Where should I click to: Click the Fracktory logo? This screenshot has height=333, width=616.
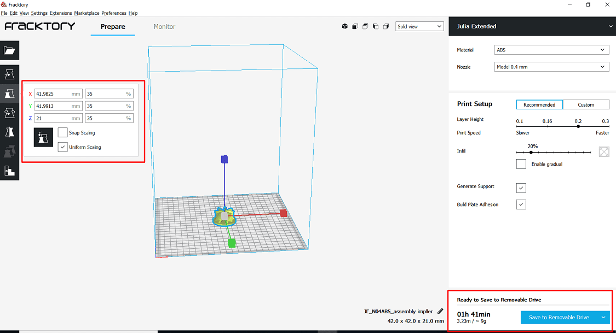[x=39, y=26]
